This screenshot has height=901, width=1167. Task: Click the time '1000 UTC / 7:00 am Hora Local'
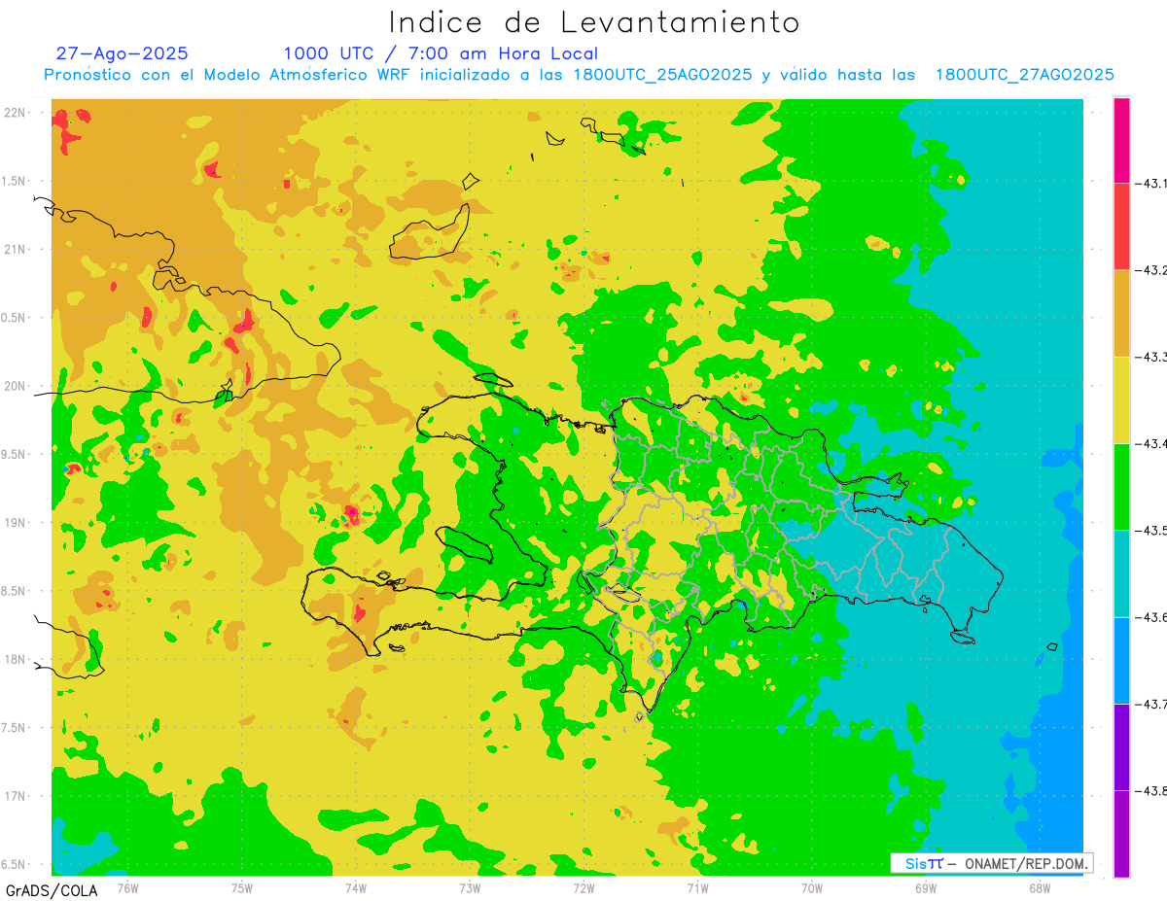pyautogui.click(x=441, y=53)
